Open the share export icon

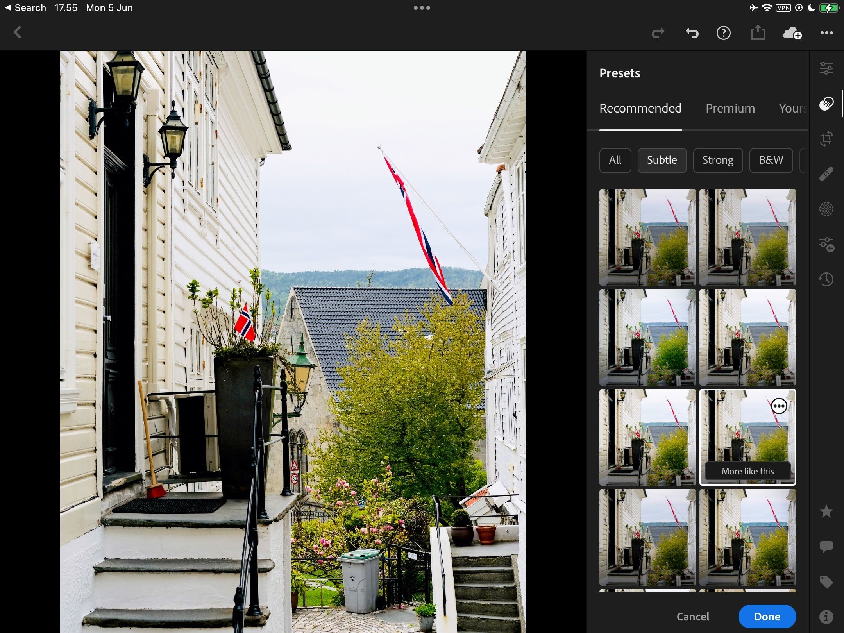(758, 32)
